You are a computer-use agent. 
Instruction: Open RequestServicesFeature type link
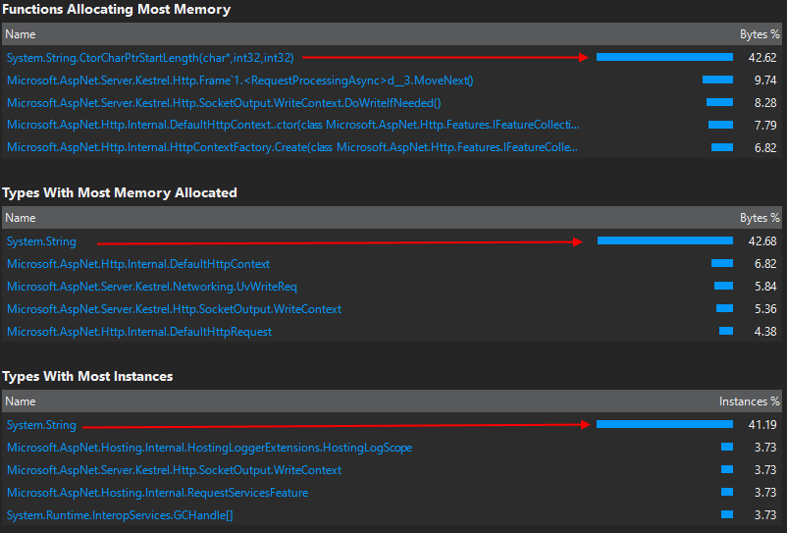pos(157,493)
